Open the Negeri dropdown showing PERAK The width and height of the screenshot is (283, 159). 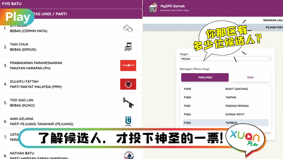225,59
